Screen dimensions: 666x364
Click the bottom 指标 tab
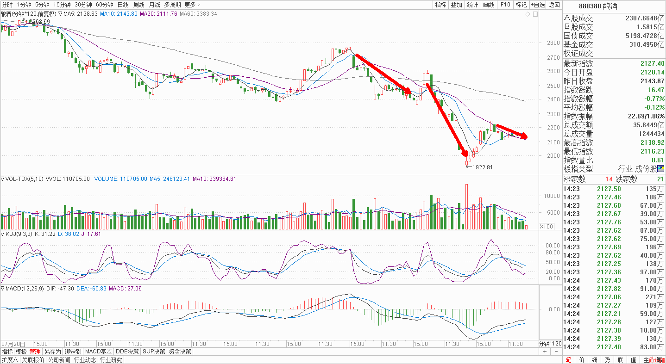(x=7, y=352)
